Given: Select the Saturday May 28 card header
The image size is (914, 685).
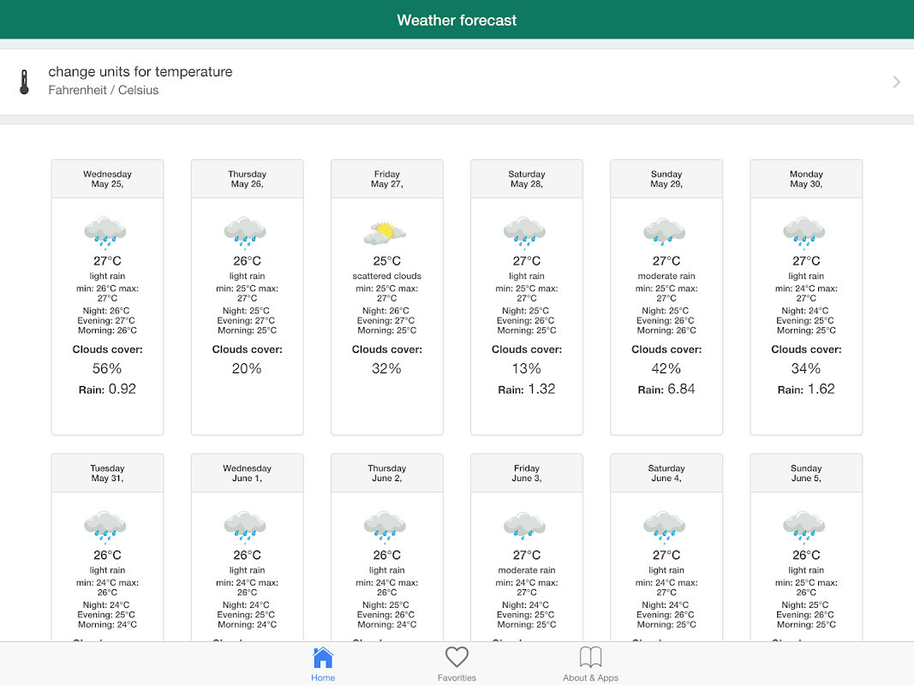Looking at the screenshot, I should pos(527,179).
